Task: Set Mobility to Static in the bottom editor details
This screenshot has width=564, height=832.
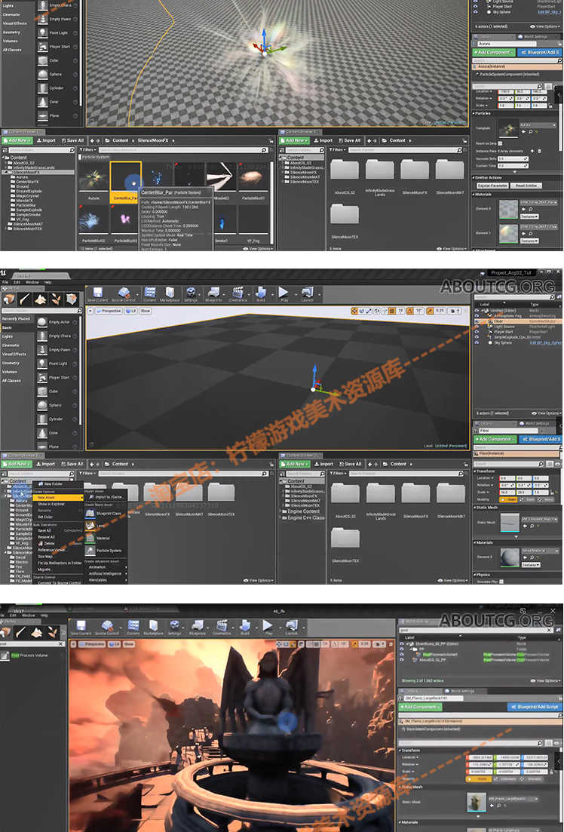Action: coord(479,779)
